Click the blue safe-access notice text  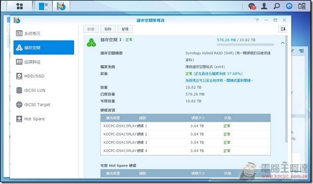[219, 80]
